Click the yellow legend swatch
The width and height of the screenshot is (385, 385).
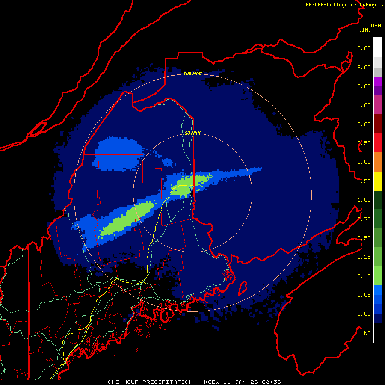pyautogui.click(x=378, y=181)
